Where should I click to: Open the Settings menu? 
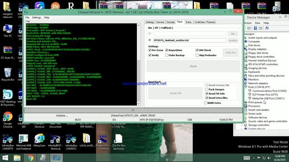point(37,18)
